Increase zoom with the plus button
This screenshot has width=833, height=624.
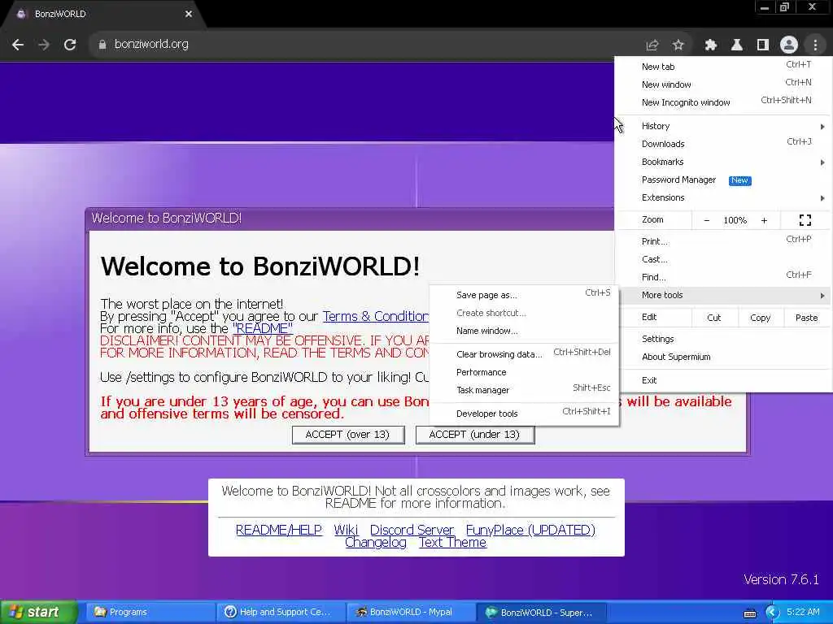pos(764,220)
